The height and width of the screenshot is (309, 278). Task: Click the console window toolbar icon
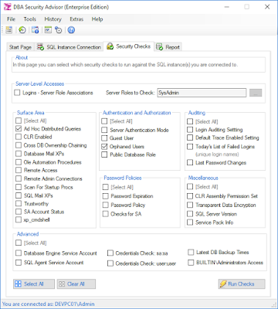(48, 30)
